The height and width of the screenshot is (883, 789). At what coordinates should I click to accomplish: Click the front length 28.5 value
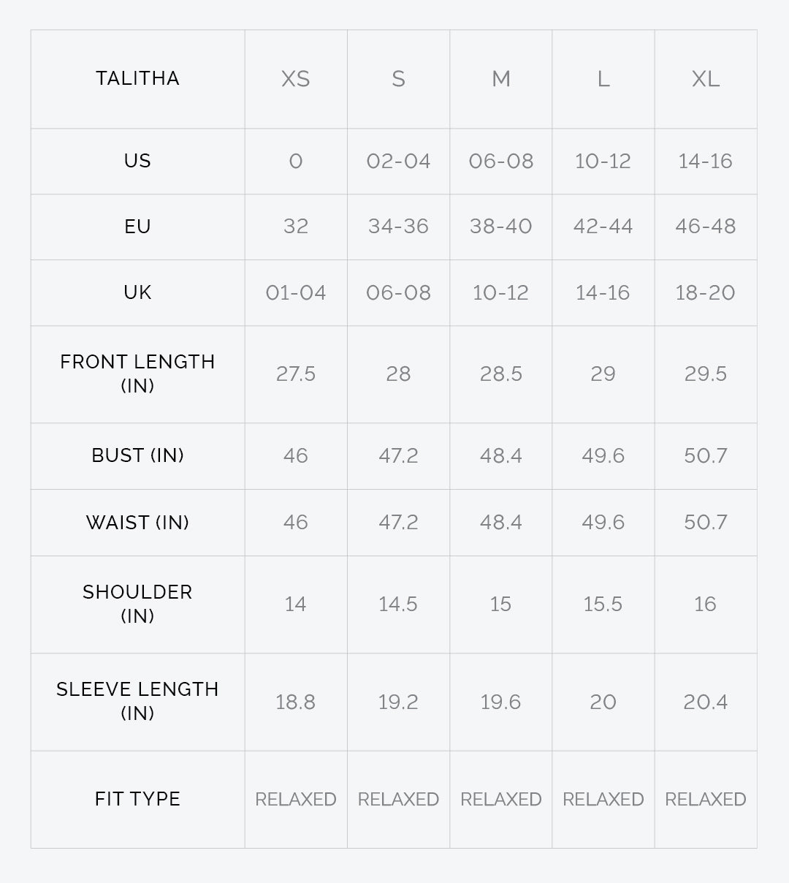pos(501,374)
